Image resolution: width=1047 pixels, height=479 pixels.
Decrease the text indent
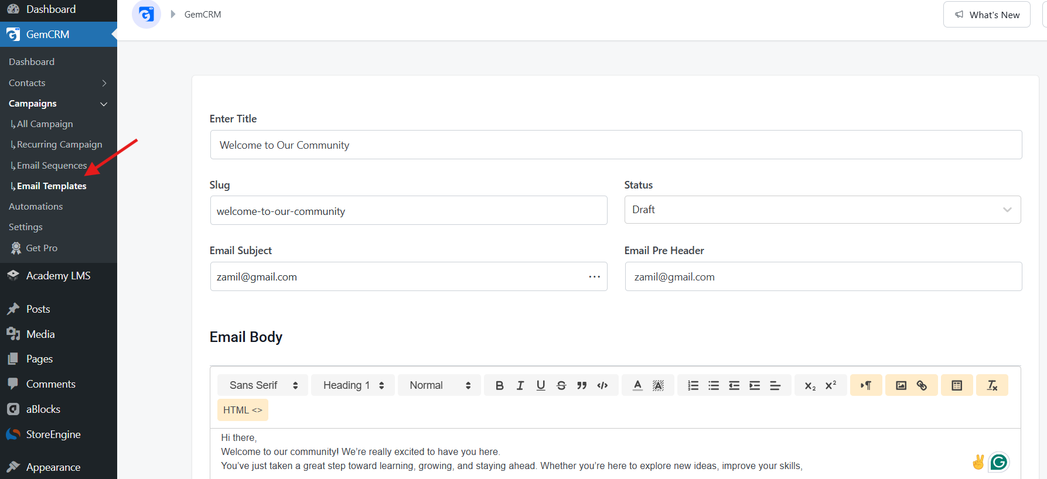pos(734,385)
